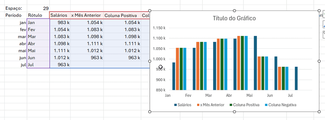325x120 pixels.
Task: Select the 1.100 k vertical axis label
Action: [159, 38]
